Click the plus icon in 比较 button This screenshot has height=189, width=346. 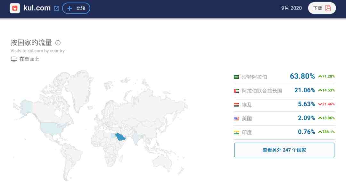pos(70,8)
